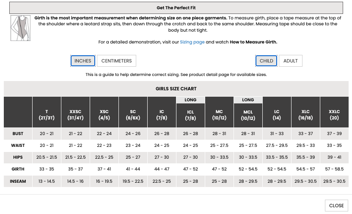Click the Get The Perfect Fit header

click(176, 8)
